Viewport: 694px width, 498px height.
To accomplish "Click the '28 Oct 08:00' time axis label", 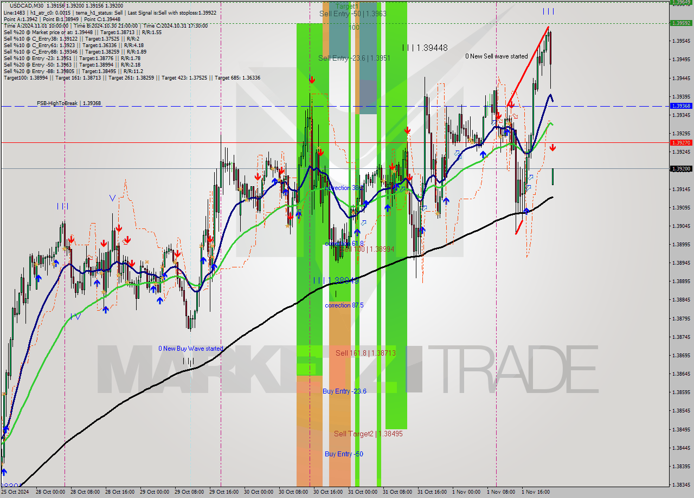I will [x=85, y=492].
